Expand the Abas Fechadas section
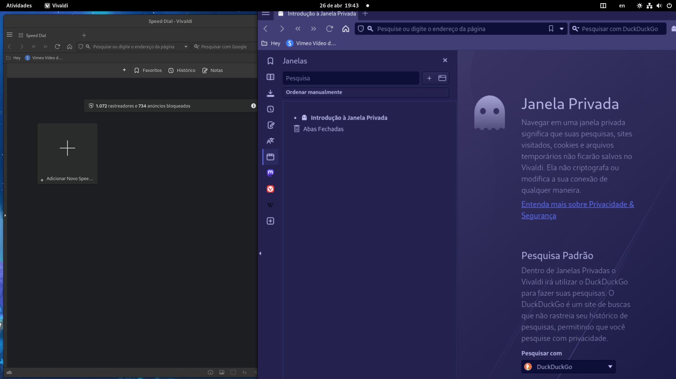Image resolution: width=676 pixels, height=379 pixels. pyautogui.click(x=323, y=129)
